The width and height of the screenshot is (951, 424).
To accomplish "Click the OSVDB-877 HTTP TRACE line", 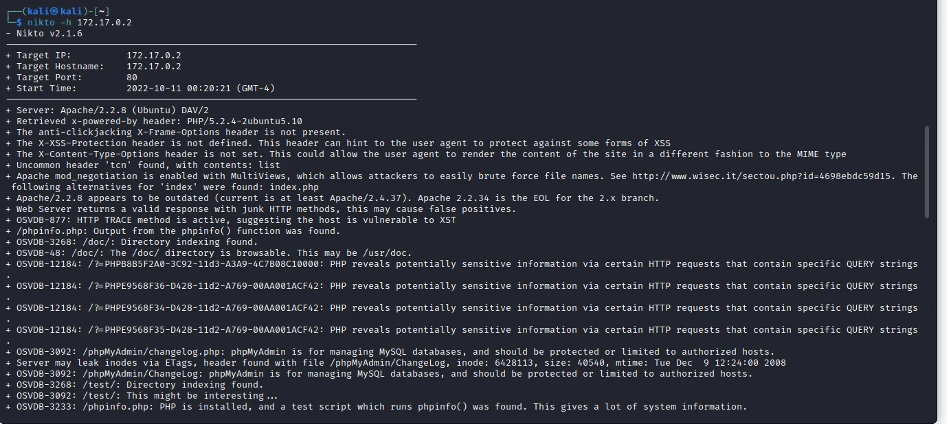I will (x=234, y=220).
